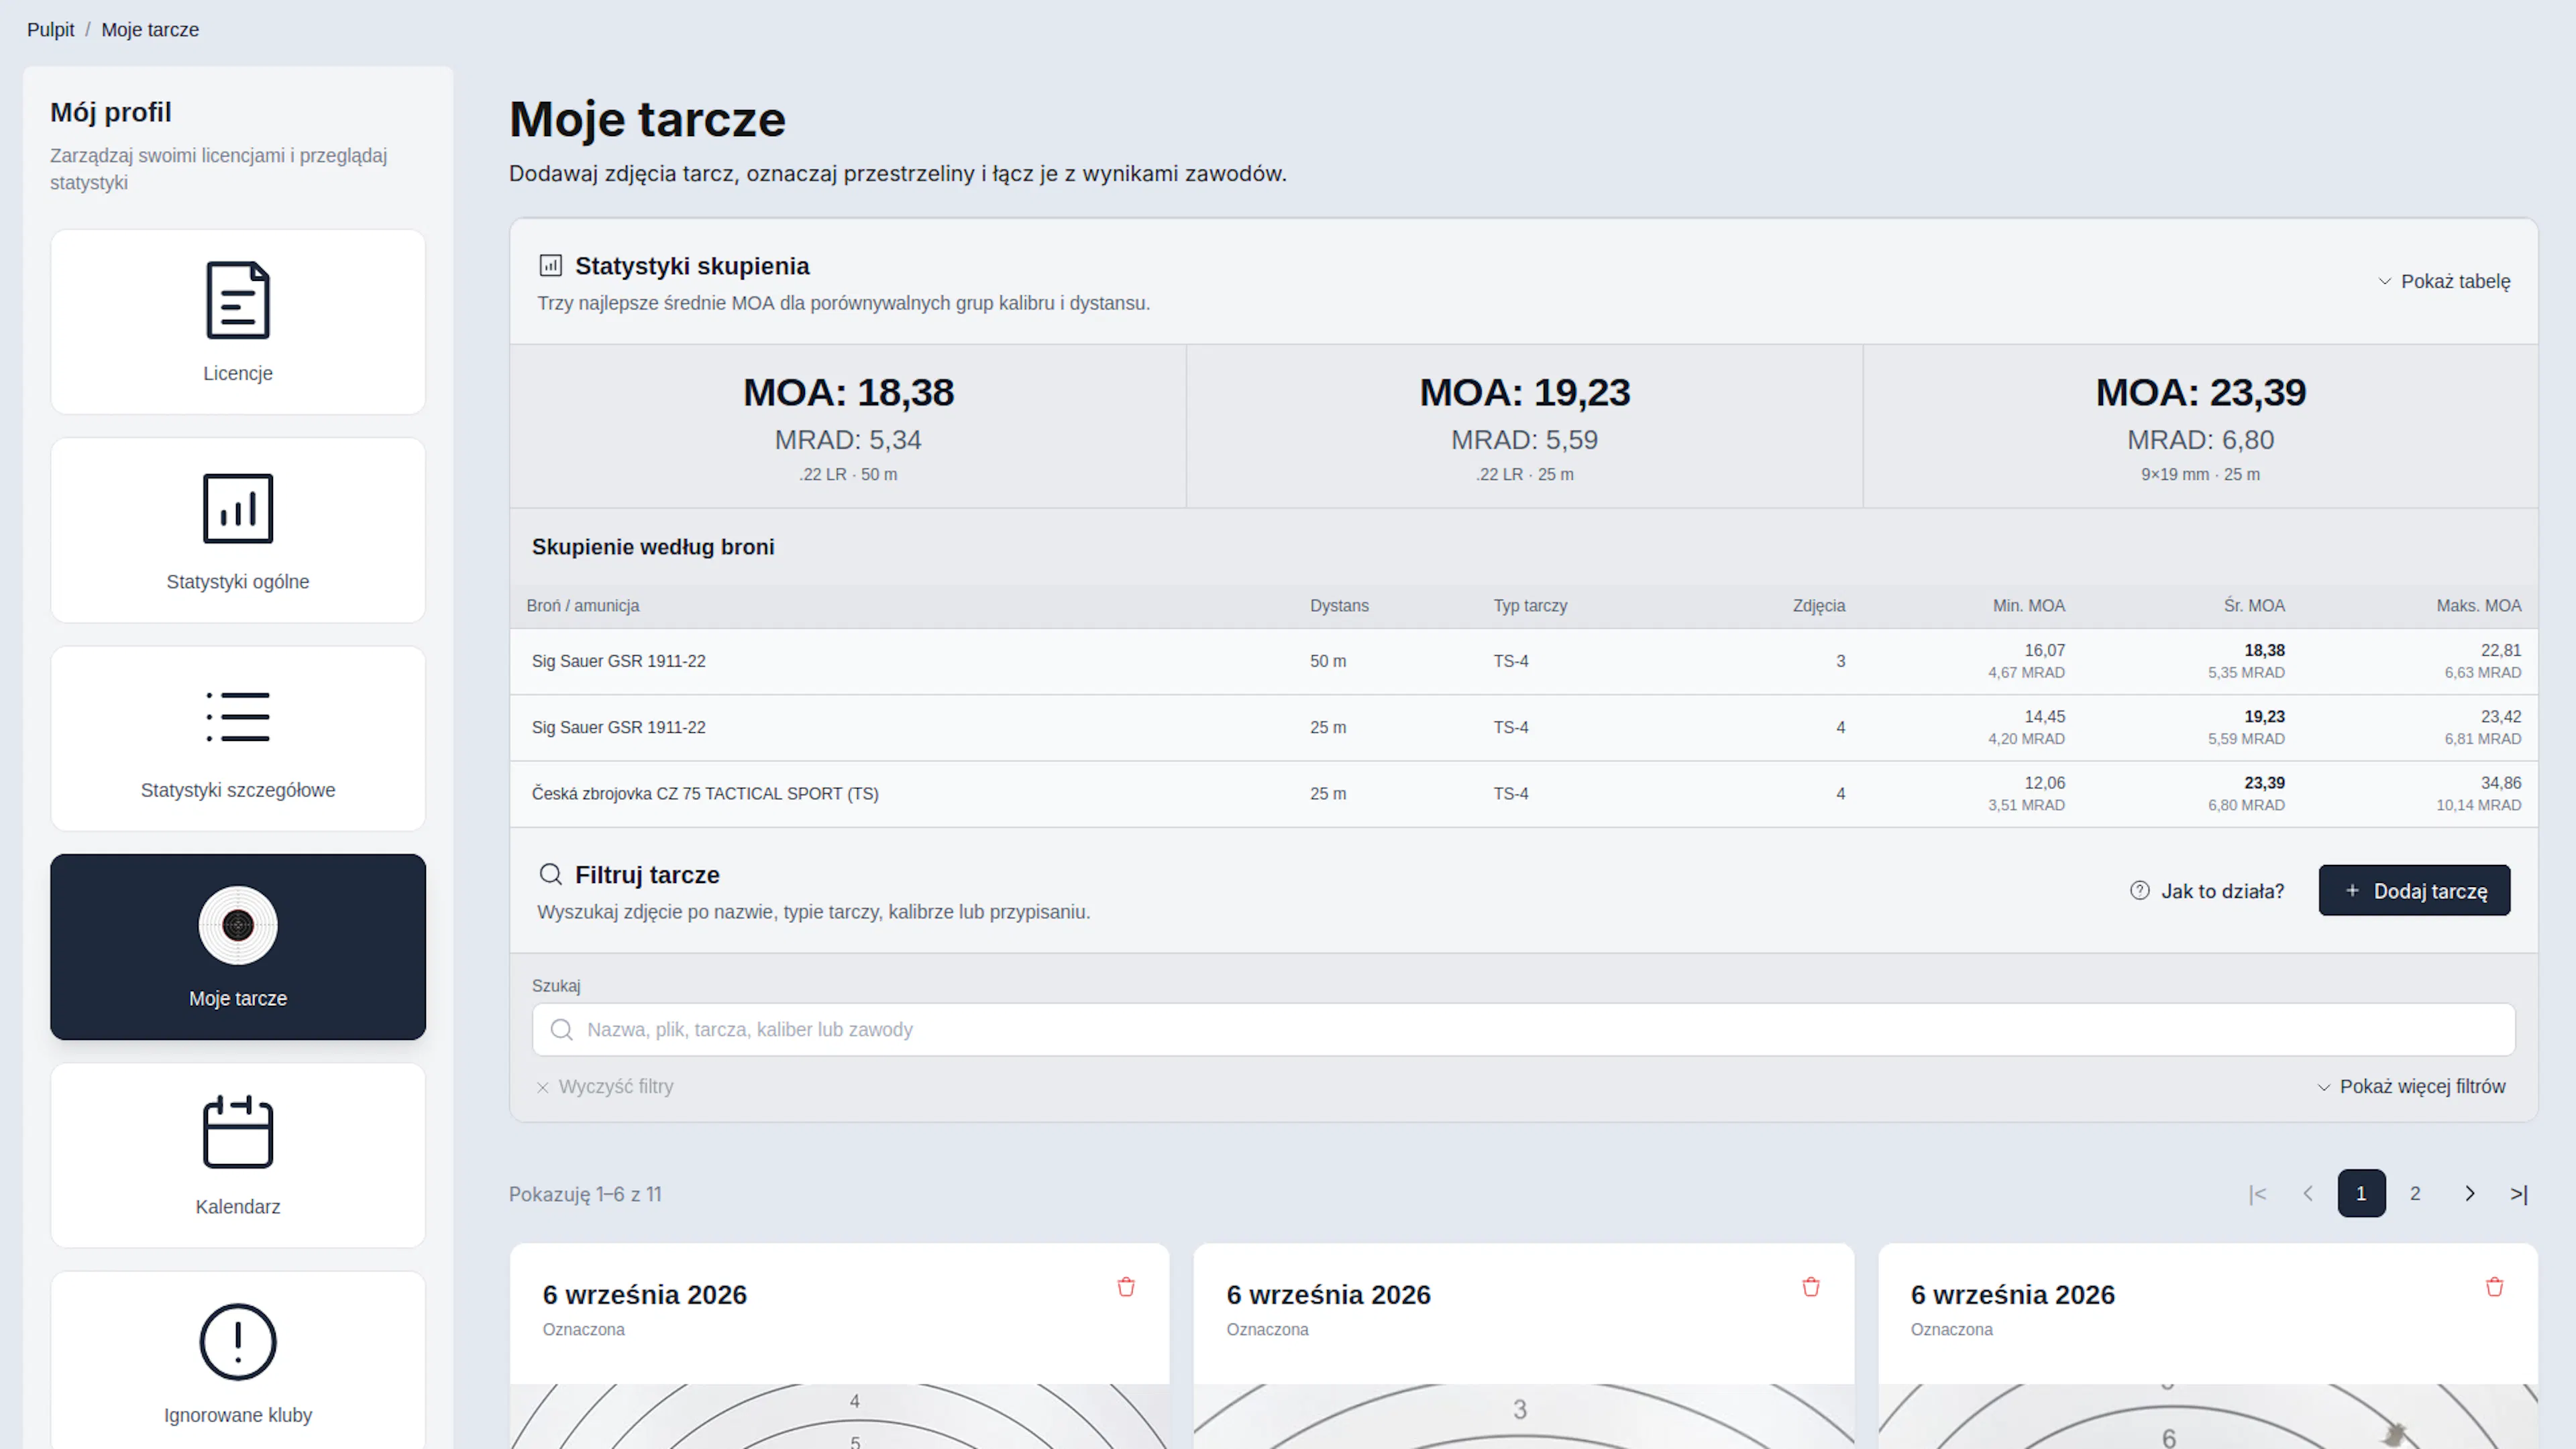Open the Licencje document icon

pyautogui.click(x=238, y=300)
